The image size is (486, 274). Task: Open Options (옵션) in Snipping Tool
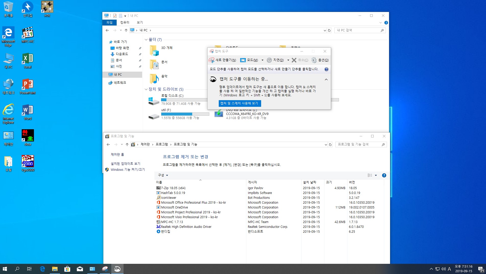pyautogui.click(x=320, y=60)
